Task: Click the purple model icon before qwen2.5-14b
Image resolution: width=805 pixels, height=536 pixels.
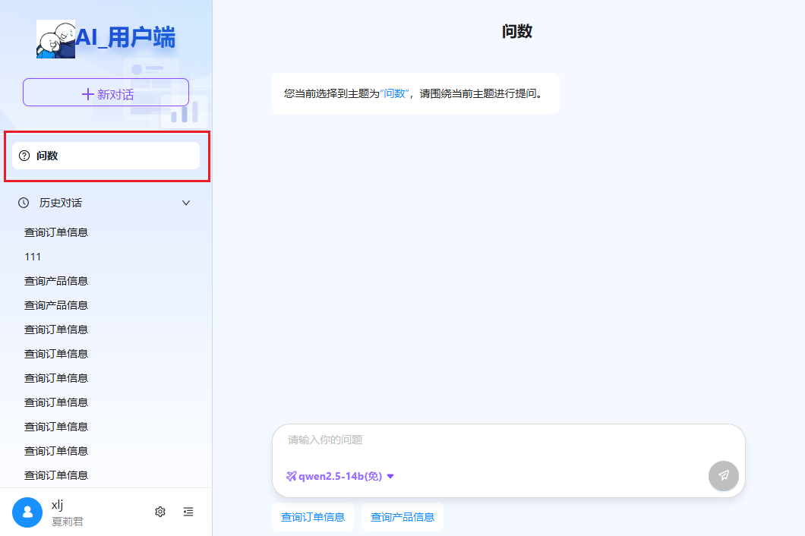Action: click(x=291, y=476)
